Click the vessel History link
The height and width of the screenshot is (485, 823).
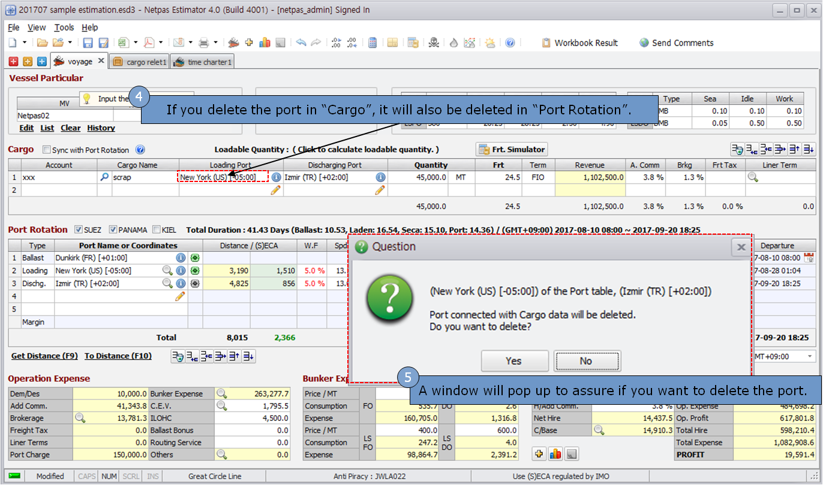coord(101,128)
